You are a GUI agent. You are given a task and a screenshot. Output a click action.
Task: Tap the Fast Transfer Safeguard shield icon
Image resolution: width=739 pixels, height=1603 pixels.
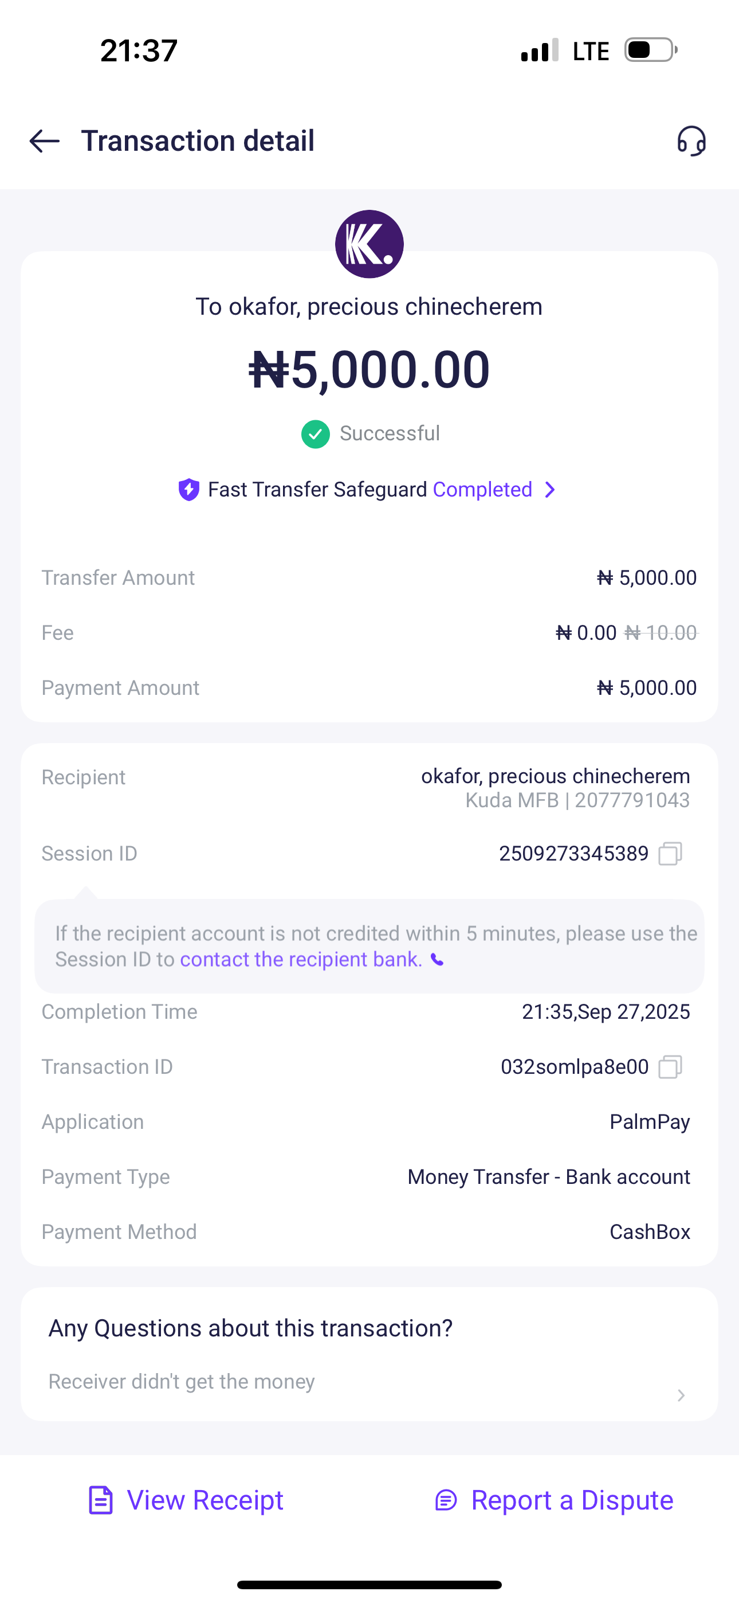pyautogui.click(x=188, y=490)
